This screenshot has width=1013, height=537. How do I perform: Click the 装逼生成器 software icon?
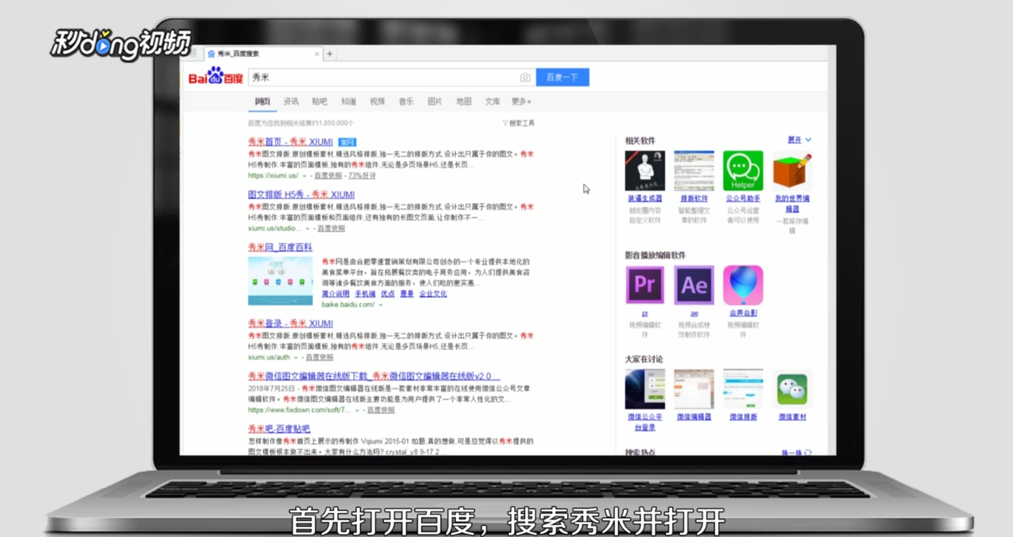point(645,170)
